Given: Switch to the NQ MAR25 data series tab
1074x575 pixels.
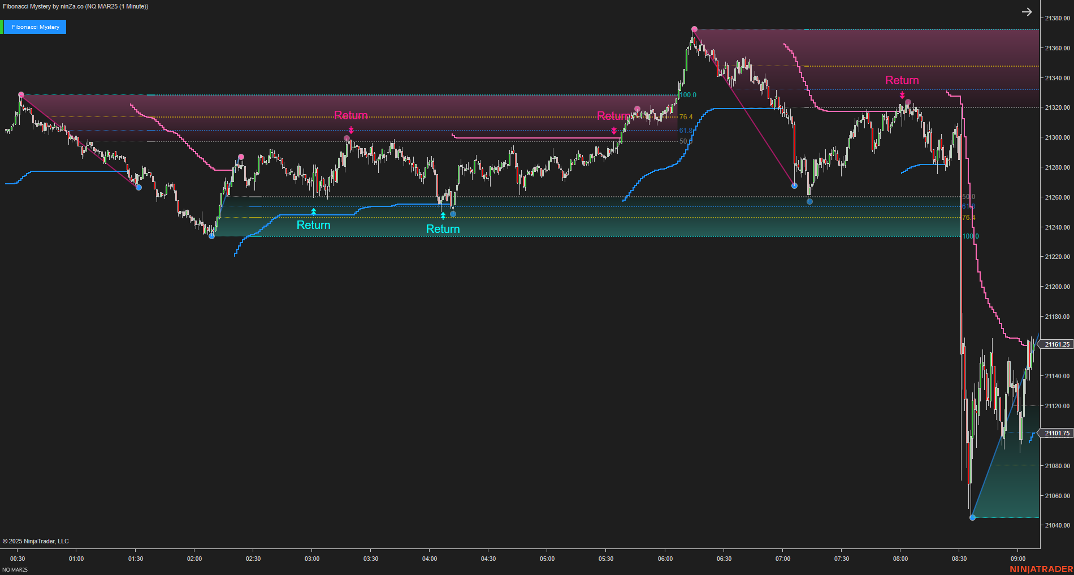Looking at the screenshot, I should pos(15,569).
